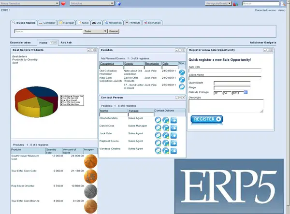The image size is (290, 214).
Task: Add phone call for Daniel Cros
Action: tap(166, 128)
